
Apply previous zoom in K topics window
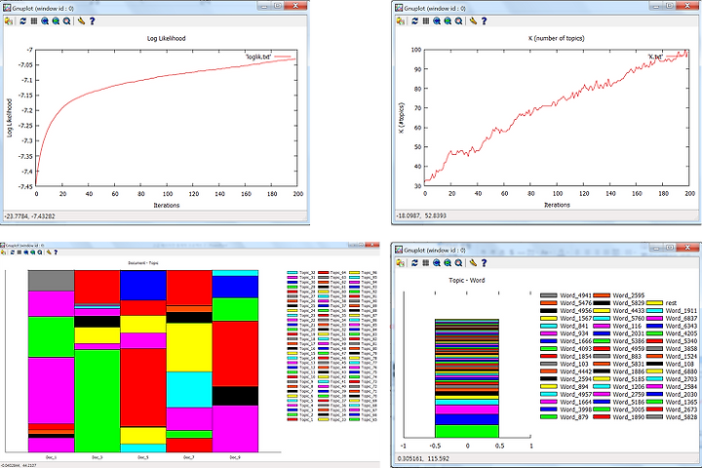pos(437,21)
